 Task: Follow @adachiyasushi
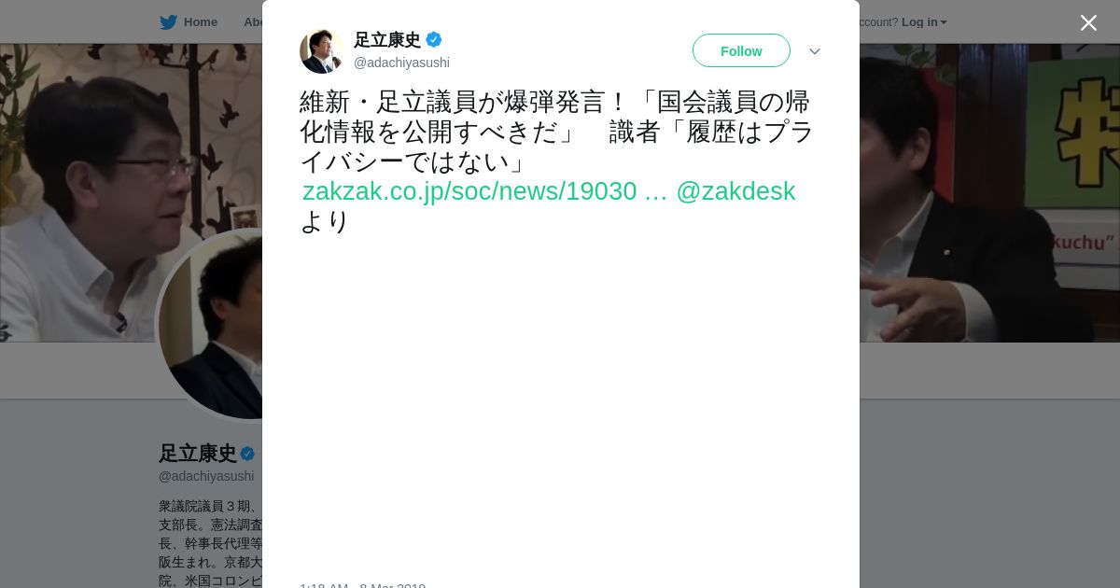(741, 50)
